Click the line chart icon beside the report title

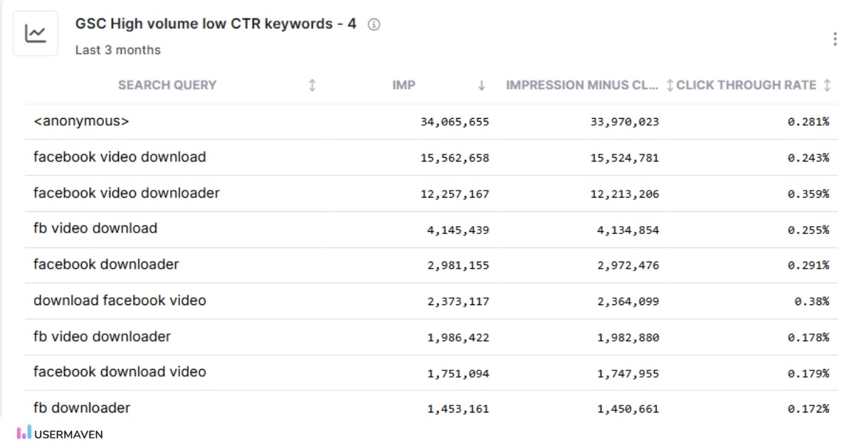pyautogui.click(x=36, y=33)
